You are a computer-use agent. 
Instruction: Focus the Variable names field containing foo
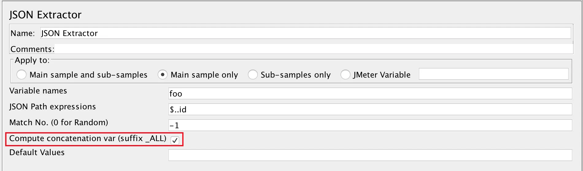(370, 93)
